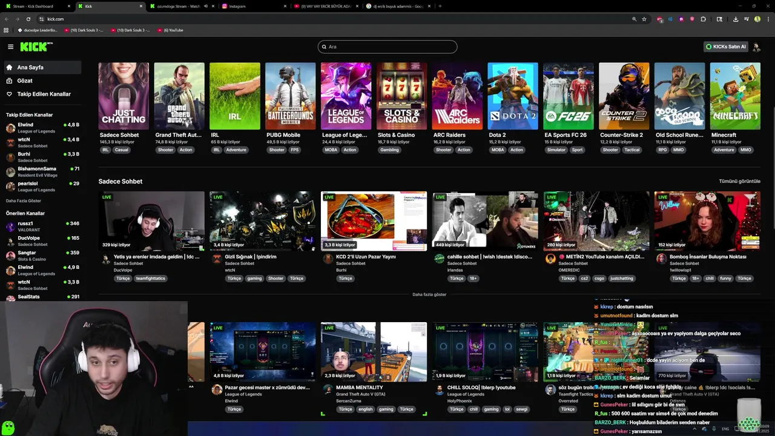Screen dimensions: 775x436
Task: Open the Chrome zoom magnifier icon
Action: (x=635, y=19)
